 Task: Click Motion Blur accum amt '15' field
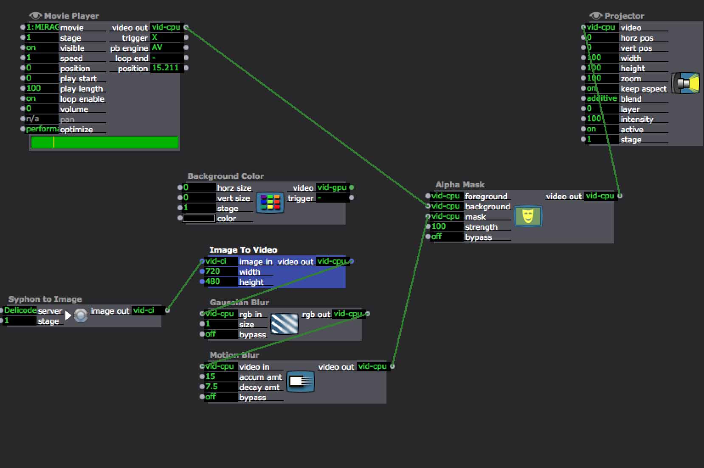pos(221,376)
